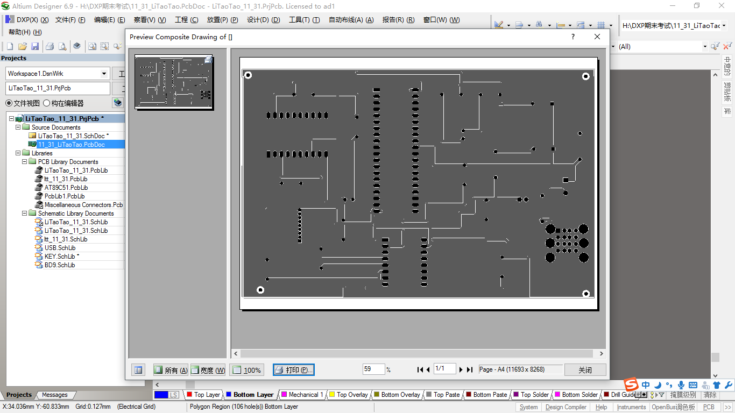Click the Sogou input method S icon

pyautogui.click(x=631, y=385)
